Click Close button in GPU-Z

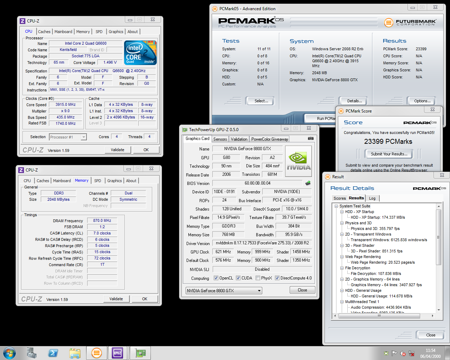(x=302, y=290)
